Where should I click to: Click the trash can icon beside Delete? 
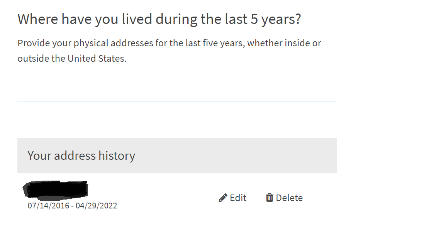tap(270, 198)
